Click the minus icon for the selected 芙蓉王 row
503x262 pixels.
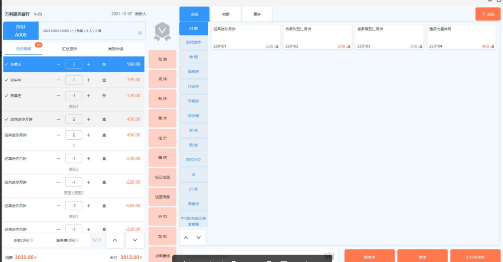[58, 64]
